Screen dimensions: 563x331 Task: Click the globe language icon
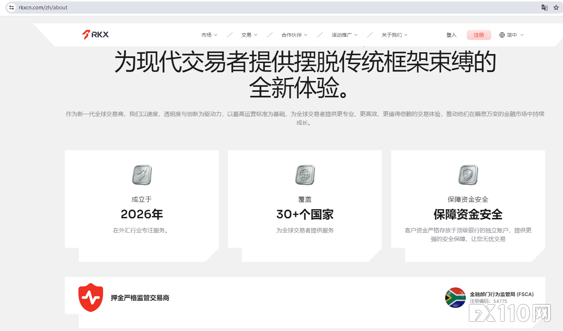[502, 35]
